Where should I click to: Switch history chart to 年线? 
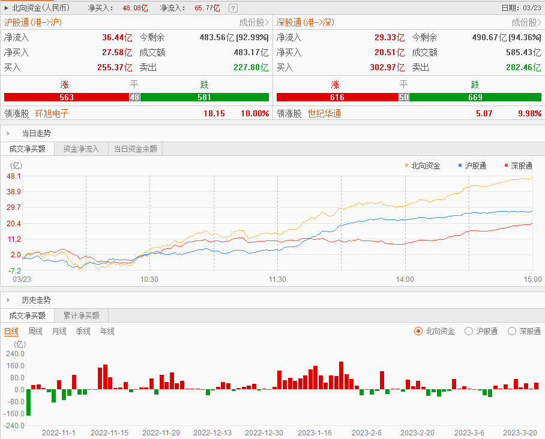coord(107,331)
